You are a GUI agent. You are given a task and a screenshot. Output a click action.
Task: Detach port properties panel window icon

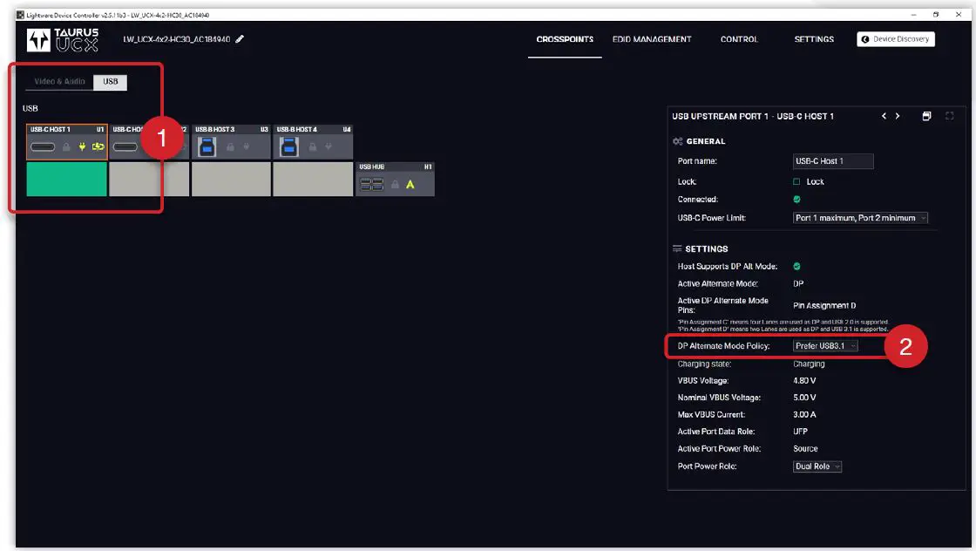coord(927,116)
